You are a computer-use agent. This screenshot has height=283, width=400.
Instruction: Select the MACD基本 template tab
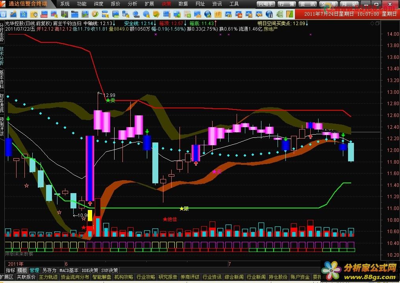(x=69, y=270)
